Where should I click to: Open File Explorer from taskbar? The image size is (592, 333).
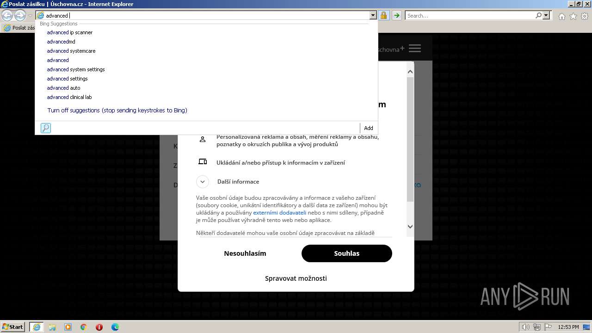pyautogui.click(x=52, y=327)
